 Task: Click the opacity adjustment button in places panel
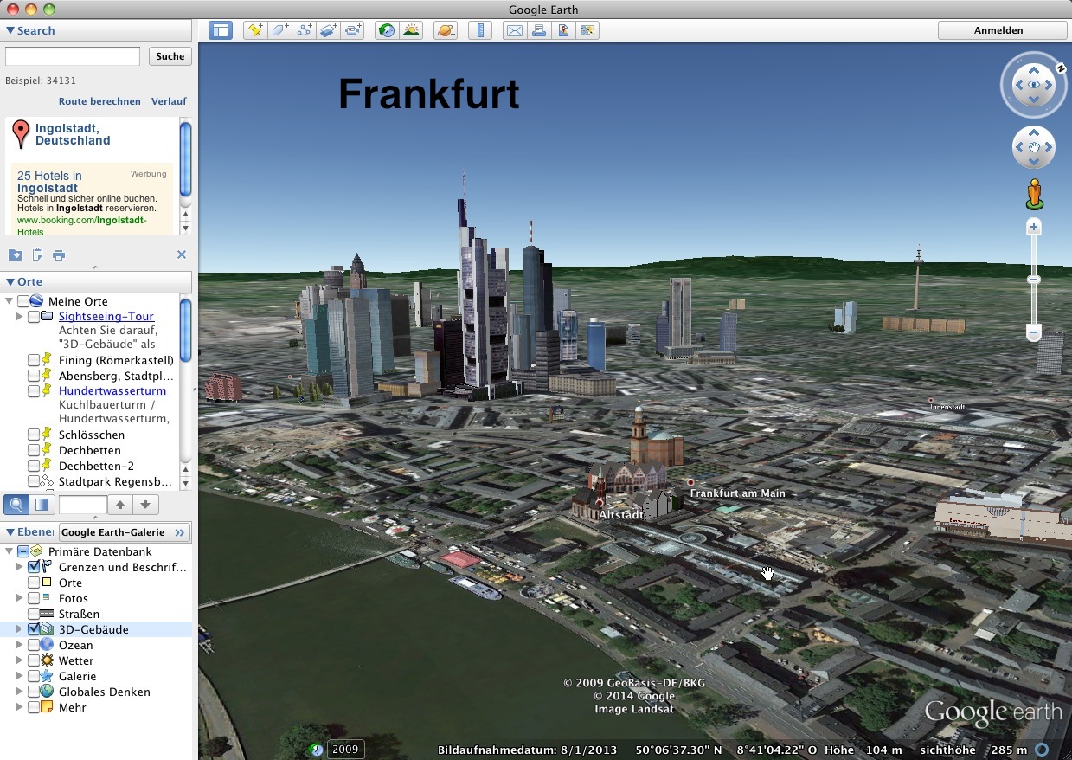[x=42, y=505]
